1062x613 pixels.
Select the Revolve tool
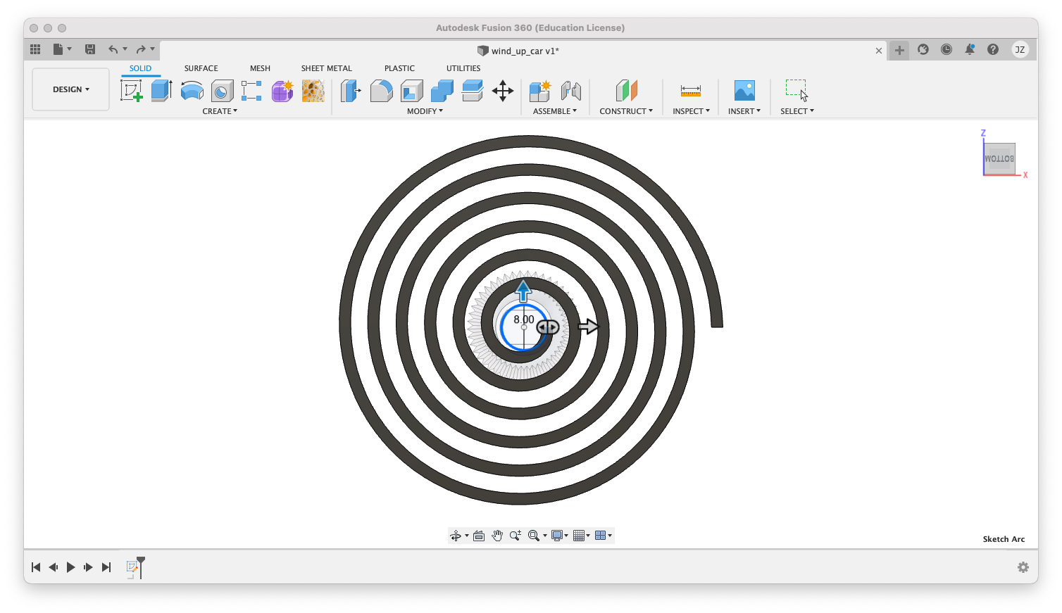[192, 91]
